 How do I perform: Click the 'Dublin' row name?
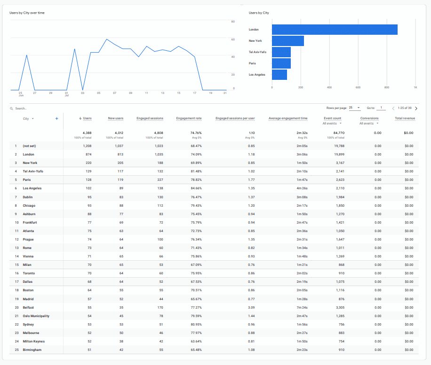pyautogui.click(x=27, y=197)
